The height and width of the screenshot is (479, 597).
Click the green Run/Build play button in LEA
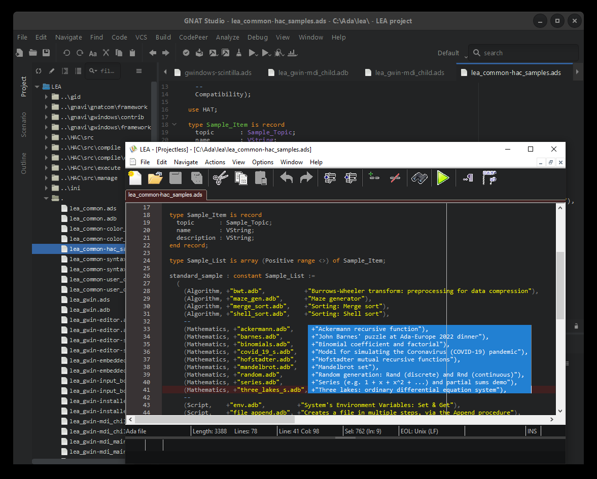coord(443,178)
